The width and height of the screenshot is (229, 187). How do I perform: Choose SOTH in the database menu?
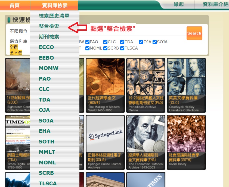tap(55, 142)
